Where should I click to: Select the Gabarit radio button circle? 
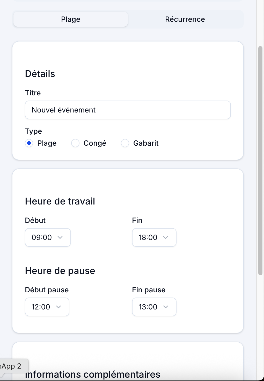[125, 143]
